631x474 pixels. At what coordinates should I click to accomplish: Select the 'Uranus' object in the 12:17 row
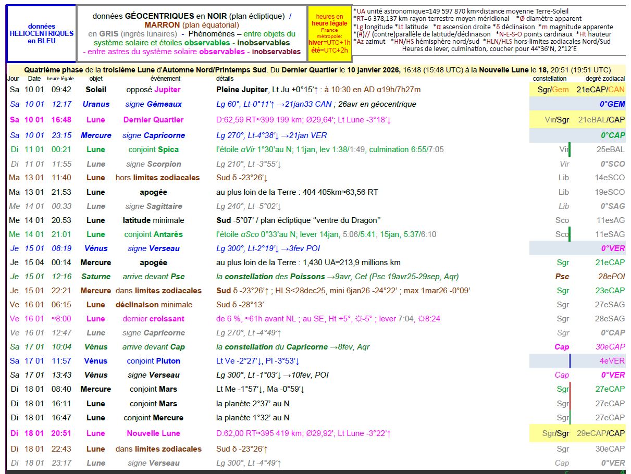tap(96, 104)
